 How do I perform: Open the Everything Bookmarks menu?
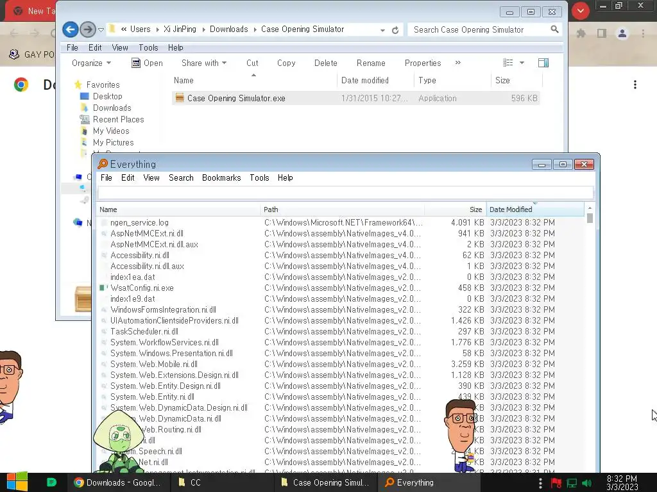click(x=221, y=178)
